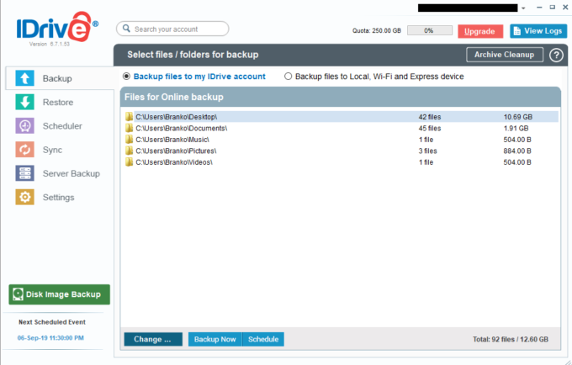Open the Settings section label
This screenshot has width=572, height=365.
pyautogui.click(x=58, y=197)
